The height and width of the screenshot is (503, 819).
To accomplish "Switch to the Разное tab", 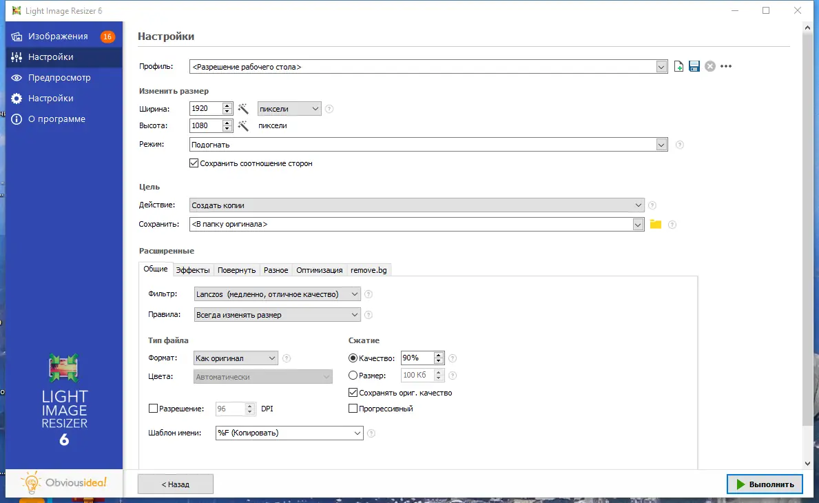I will coord(276,270).
